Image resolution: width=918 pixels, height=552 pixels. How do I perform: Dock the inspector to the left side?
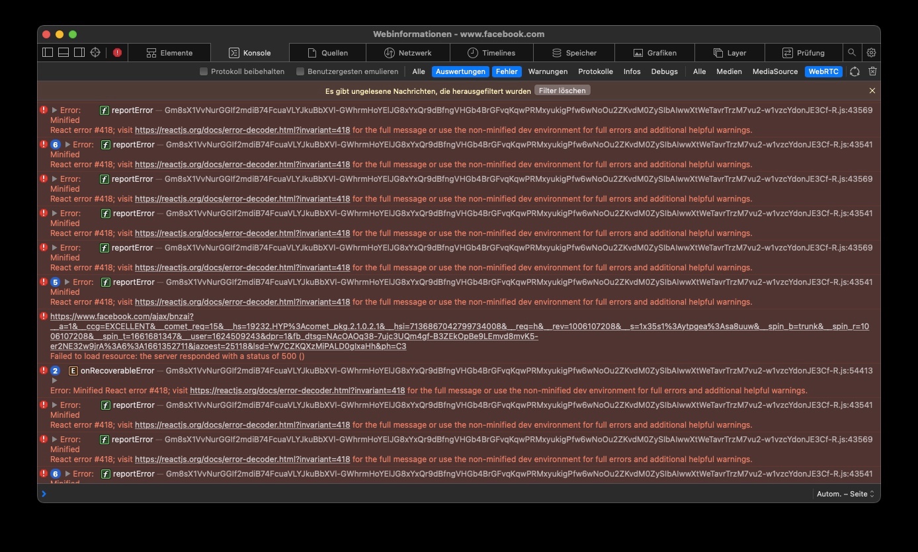pyautogui.click(x=48, y=53)
